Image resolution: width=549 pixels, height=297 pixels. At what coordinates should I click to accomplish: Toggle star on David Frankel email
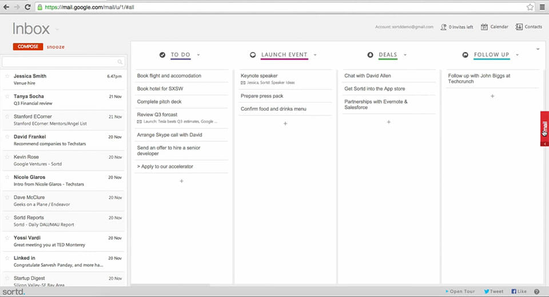(7, 137)
